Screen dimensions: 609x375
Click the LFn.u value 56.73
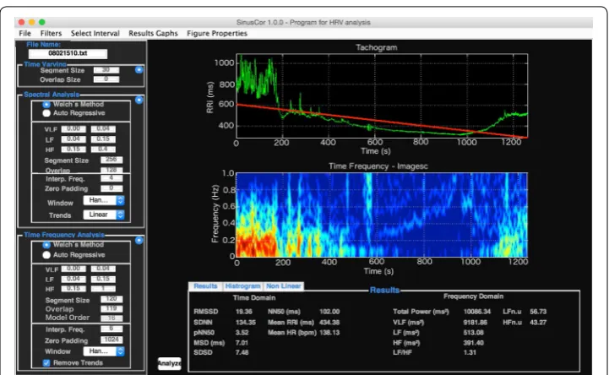click(538, 312)
